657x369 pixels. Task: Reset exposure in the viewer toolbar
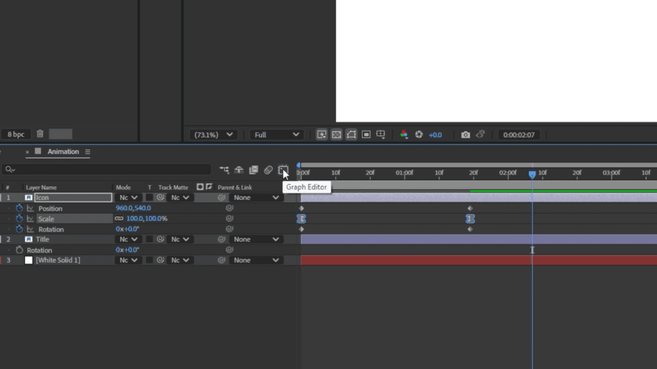click(419, 135)
